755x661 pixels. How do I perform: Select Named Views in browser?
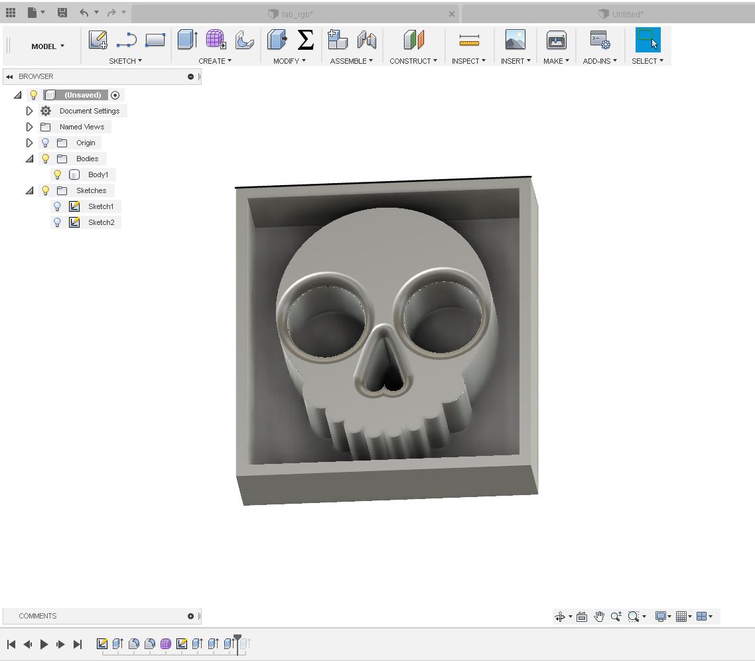pyautogui.click(x=82, y=127)
